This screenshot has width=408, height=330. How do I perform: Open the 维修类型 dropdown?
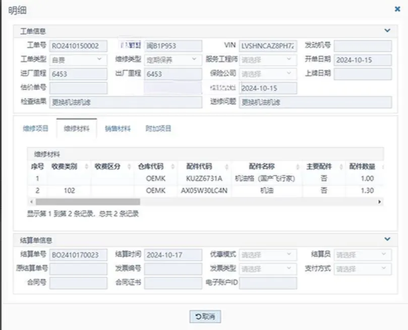pyautogui.click(x=173, y=59)
